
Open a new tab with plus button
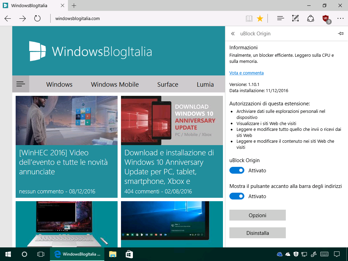tap(74, 5)
